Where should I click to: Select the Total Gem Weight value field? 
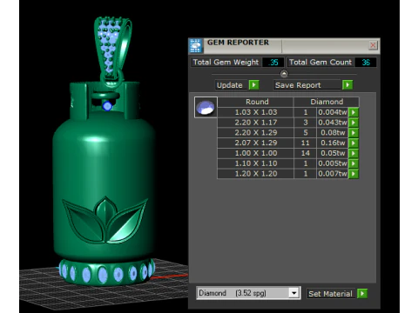273,63
